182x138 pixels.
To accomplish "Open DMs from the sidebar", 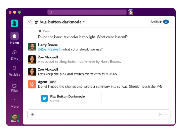I will tap(15, 55).
